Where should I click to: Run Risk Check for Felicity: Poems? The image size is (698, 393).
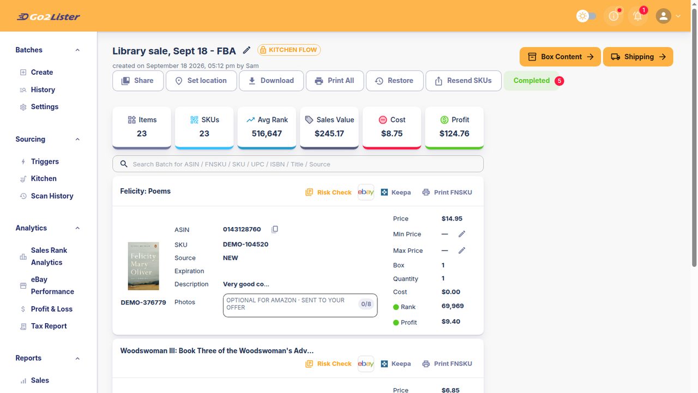328,192
